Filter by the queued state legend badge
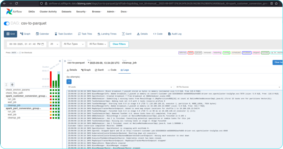The image size is (283, 149). point(198,53)
